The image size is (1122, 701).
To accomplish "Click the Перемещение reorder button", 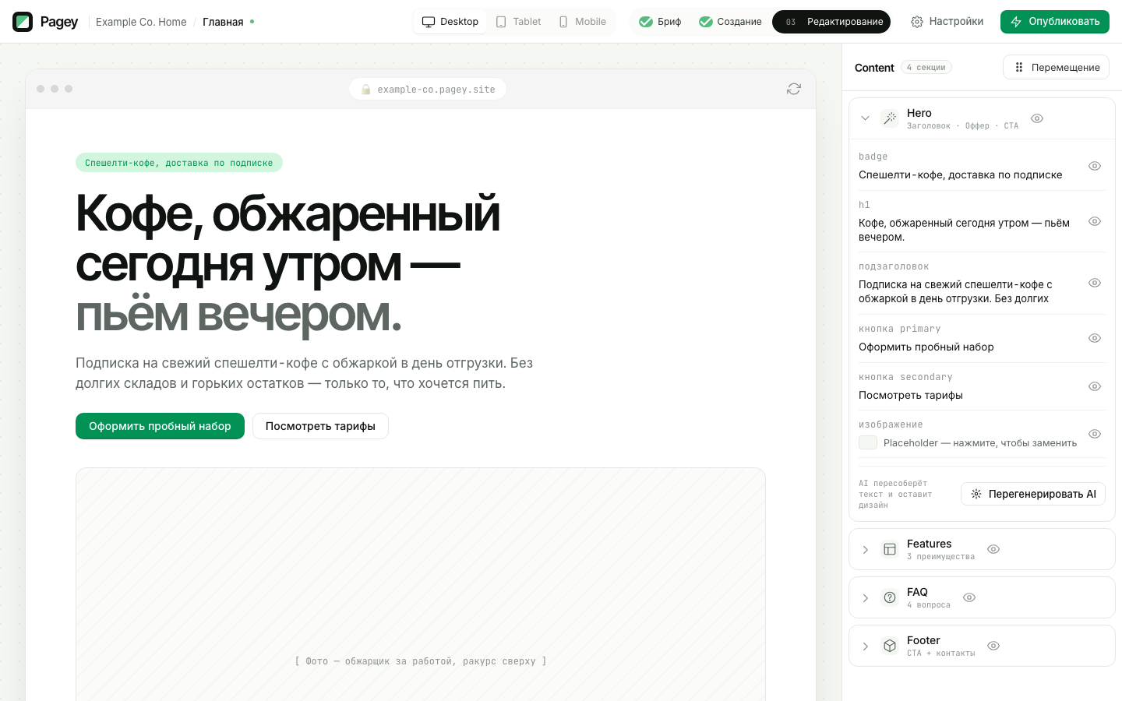I will pyautogui.click(x=1056, y=67).
